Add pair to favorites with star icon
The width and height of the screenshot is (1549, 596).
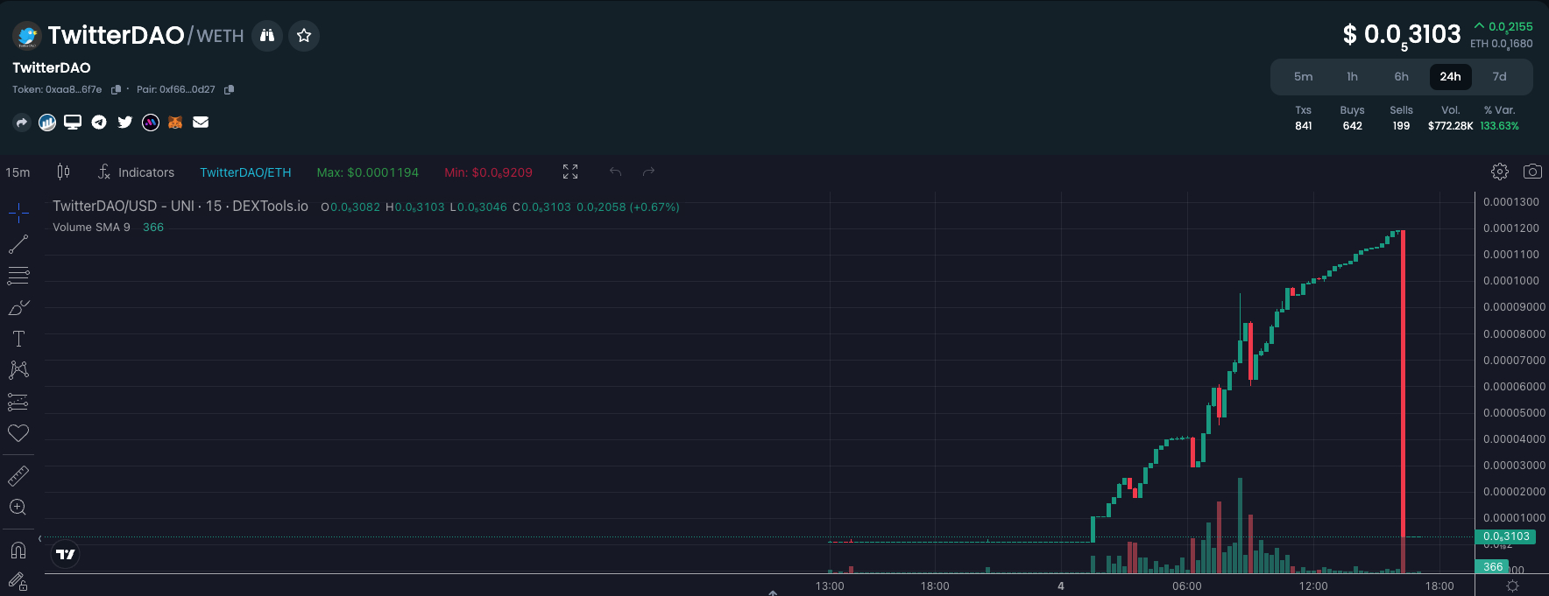[304, 36]
